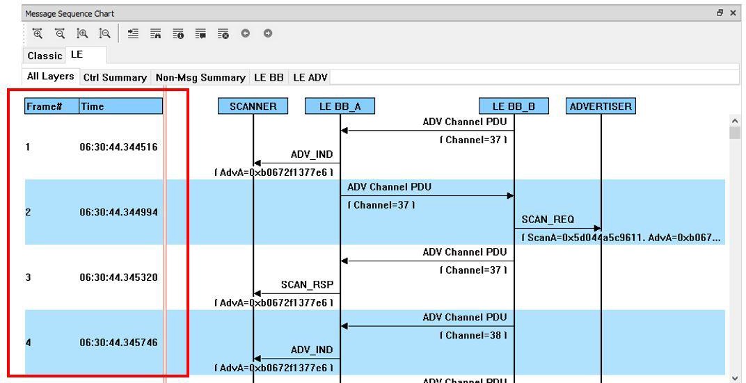The width and height of the screenshot is (746, 383).
Task: Click list icon with X mark
Action: (223, 33)
